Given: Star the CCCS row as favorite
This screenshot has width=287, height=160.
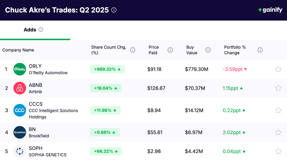Looking at the screenshot, I should (x=278, y=110).
